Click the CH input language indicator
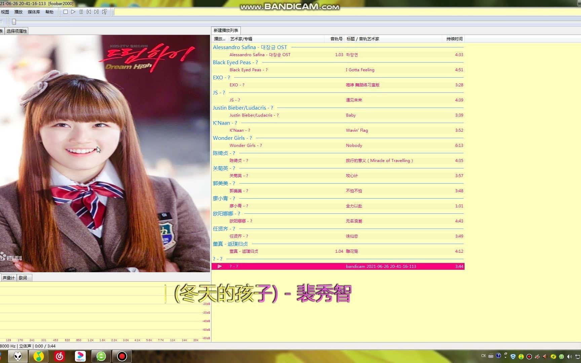This screenshot has width=581, height=363. (x=483, y=356)
